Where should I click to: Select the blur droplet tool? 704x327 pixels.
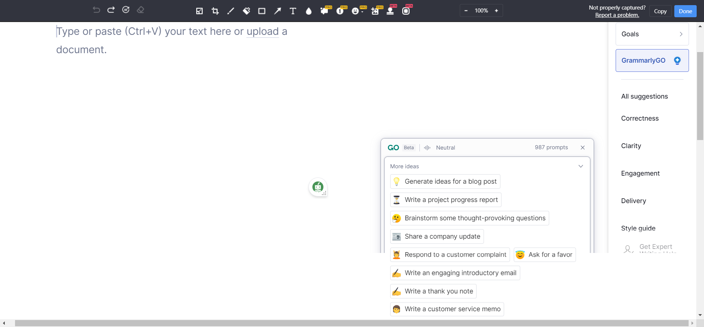tap(309, 11)
